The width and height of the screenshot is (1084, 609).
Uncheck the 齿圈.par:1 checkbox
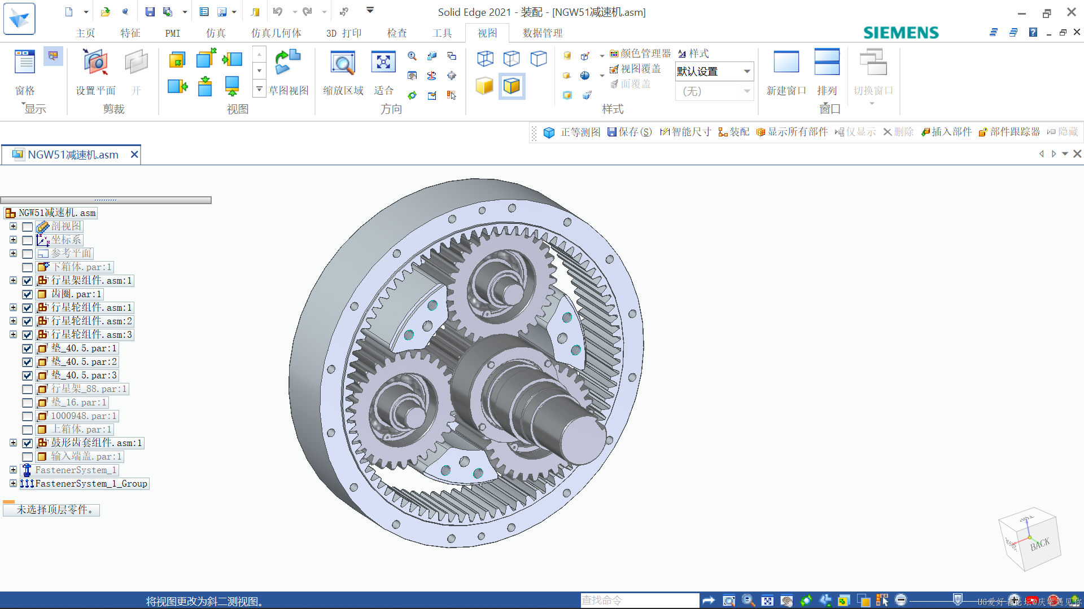pyautogui.click(x=27, y=294)
